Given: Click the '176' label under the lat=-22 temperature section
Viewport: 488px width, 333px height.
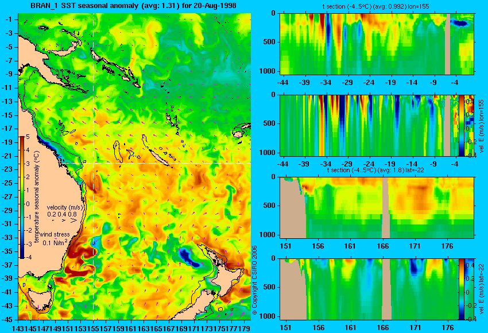Looking at the screenshot, I should 448,246.
